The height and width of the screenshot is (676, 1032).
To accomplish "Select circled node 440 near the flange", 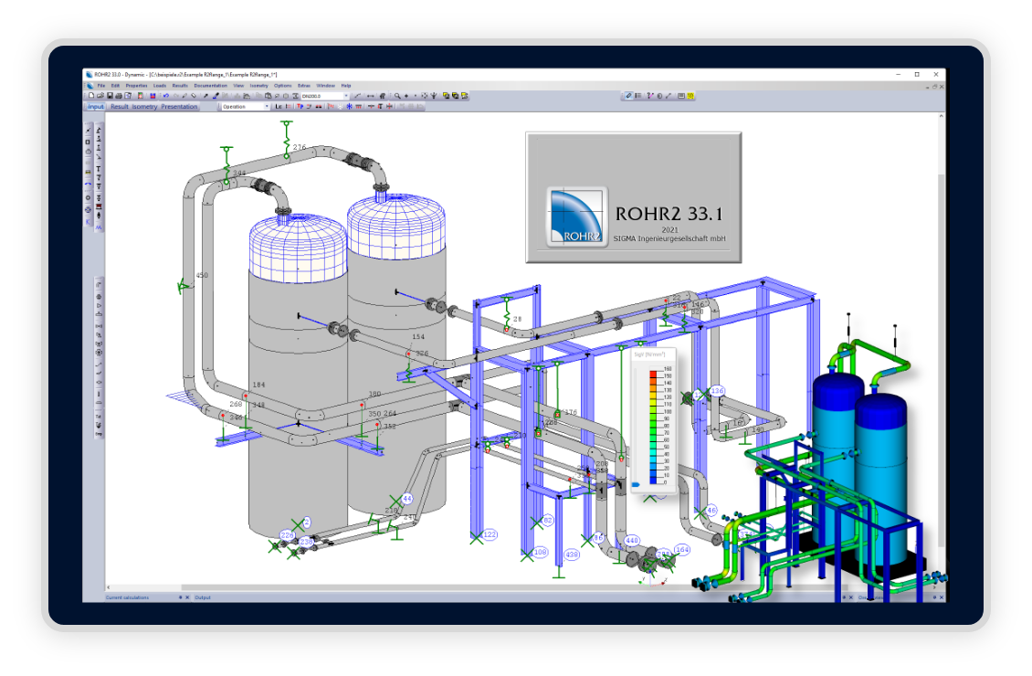I will (632, 541).
